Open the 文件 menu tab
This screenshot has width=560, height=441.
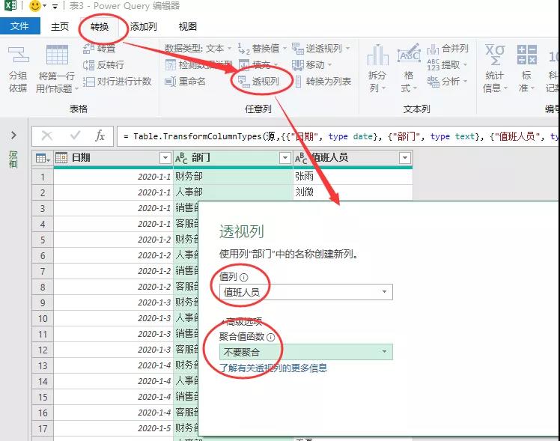(19, 26)
